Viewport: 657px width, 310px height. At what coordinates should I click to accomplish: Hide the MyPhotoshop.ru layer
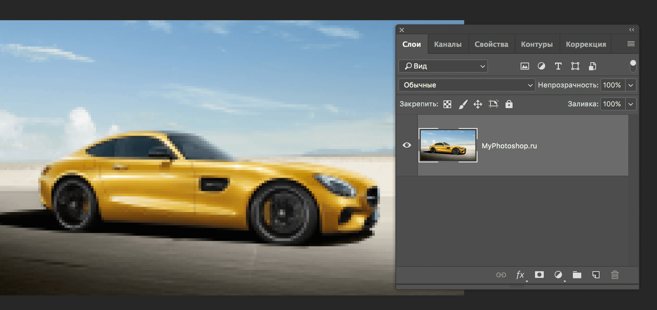(407, 145)
